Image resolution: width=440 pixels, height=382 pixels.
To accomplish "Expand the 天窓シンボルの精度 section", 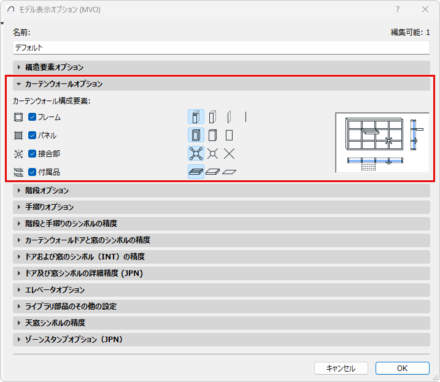I will [x=222, y=323].
